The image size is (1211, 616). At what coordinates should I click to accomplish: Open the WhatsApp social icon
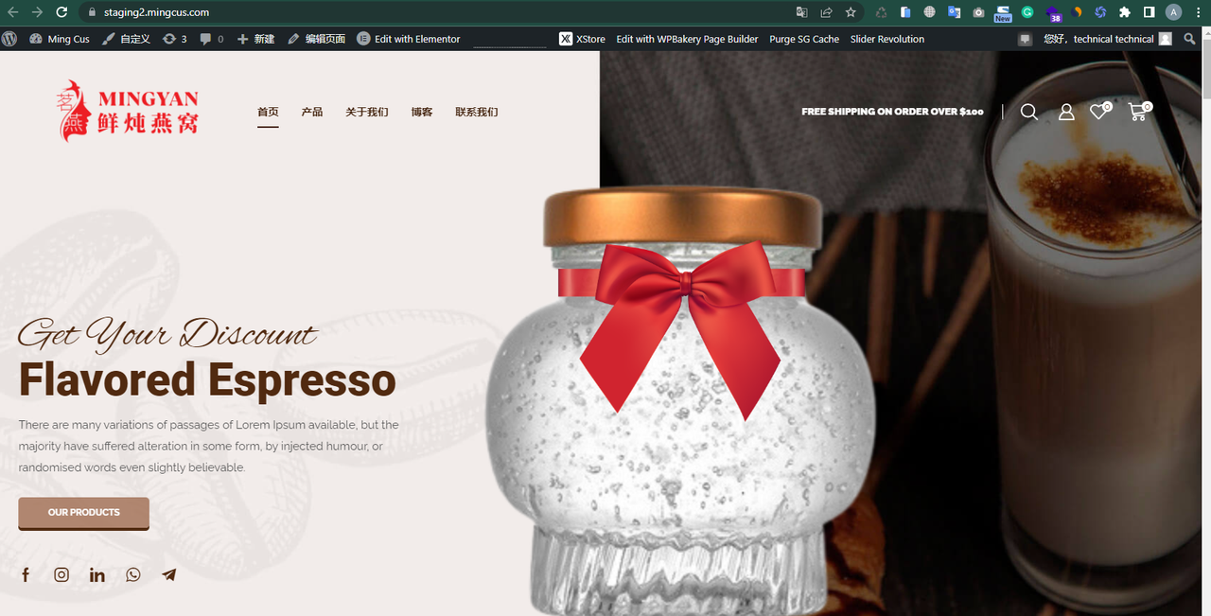(133, 574)
